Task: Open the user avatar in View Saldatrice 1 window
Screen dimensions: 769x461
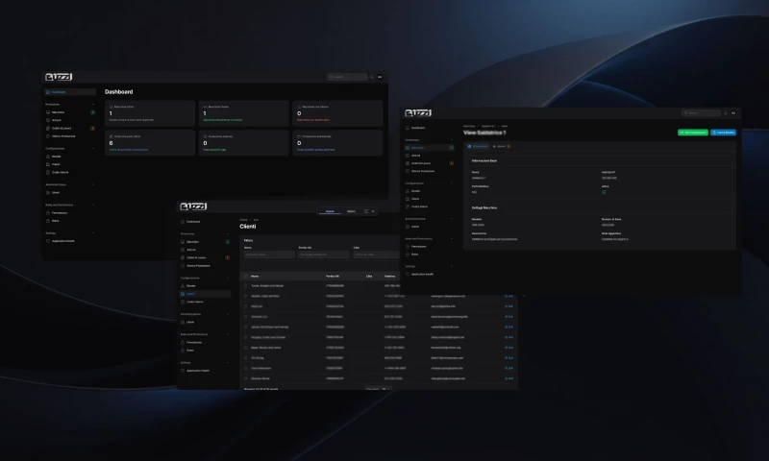Action: [733, 113]
